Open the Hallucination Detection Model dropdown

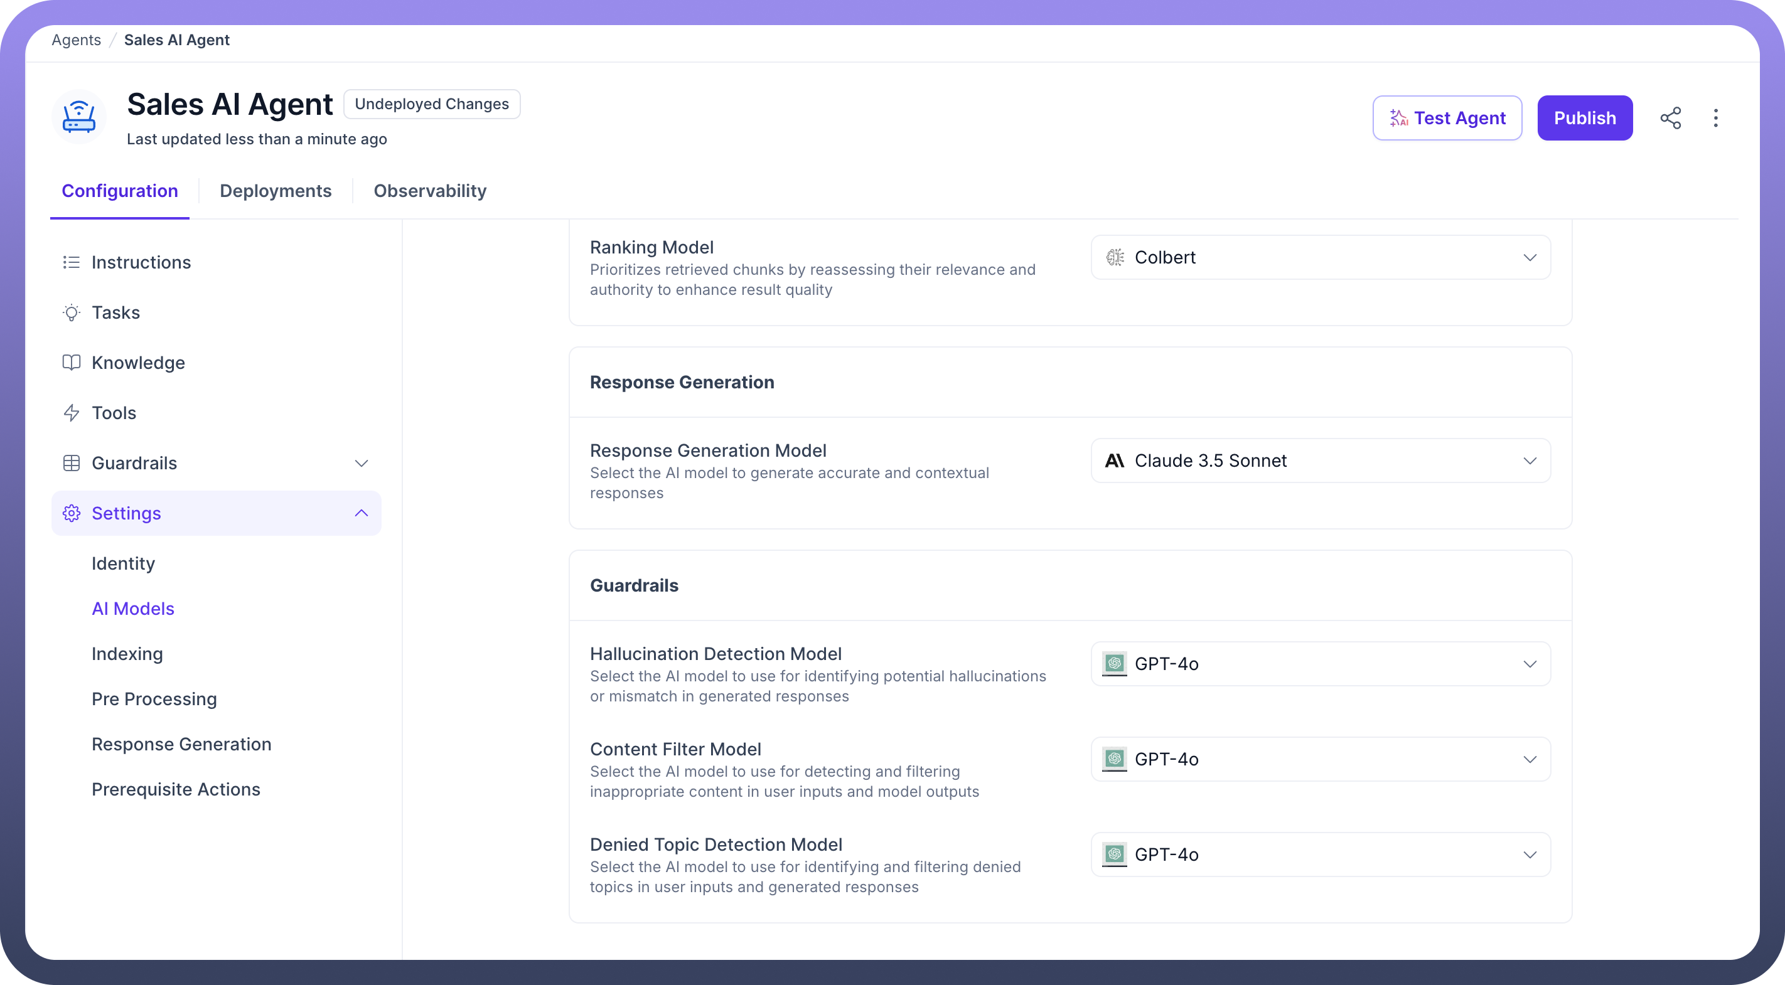pyautogui.click(x=1320, y=664)
